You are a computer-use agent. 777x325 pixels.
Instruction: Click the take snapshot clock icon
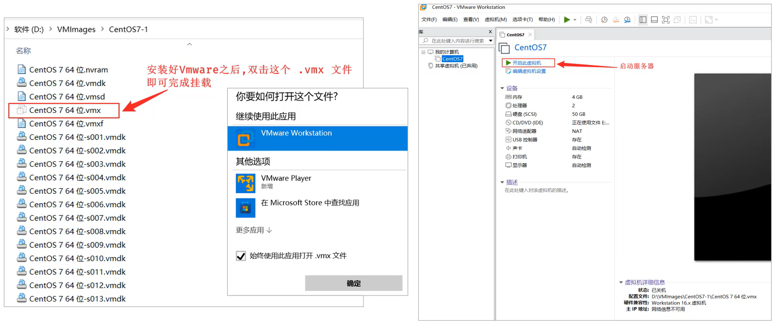point(604,20)
